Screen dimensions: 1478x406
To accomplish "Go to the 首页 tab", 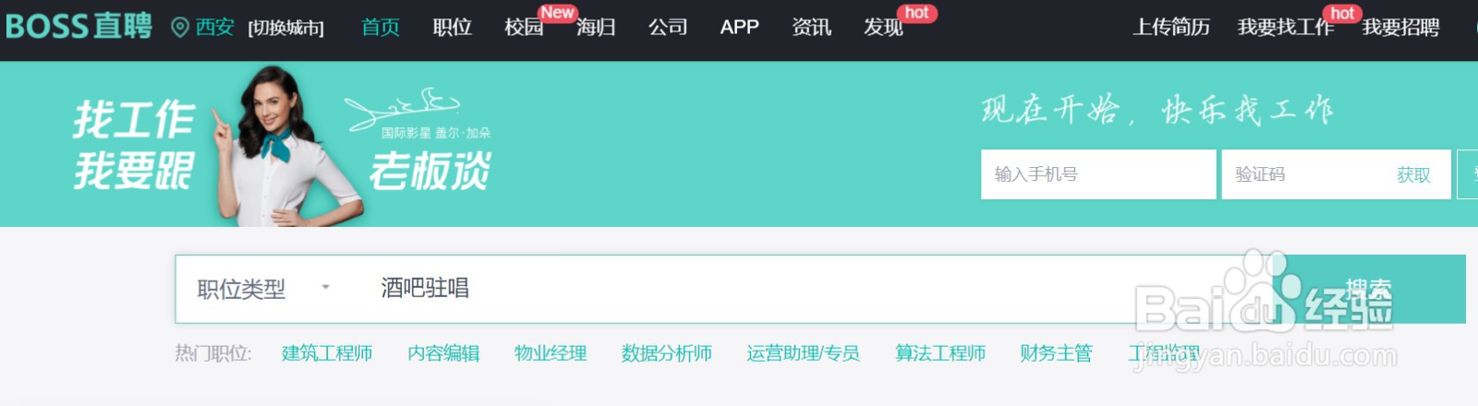I will pyautogui.click(x=381, y=28).
